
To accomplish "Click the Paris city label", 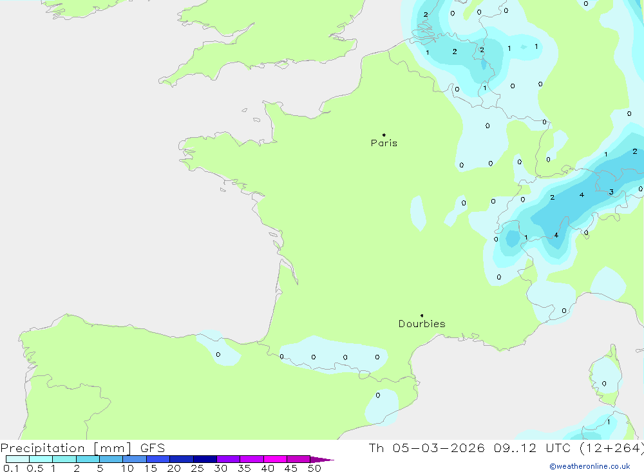I will pos(384,143).
